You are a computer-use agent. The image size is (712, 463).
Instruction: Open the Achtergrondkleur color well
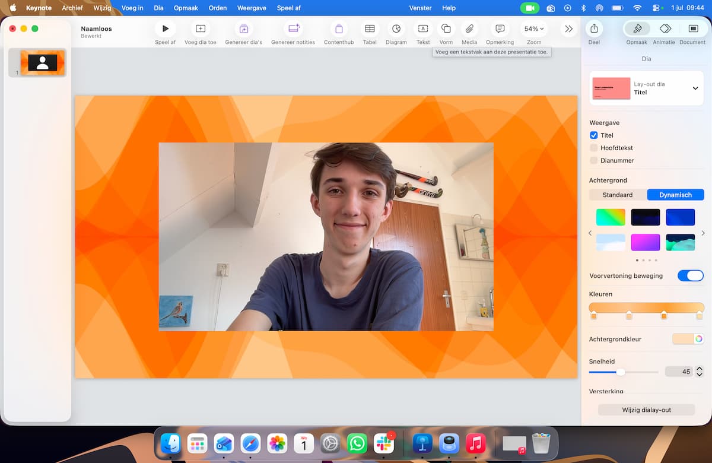(683, 339)
